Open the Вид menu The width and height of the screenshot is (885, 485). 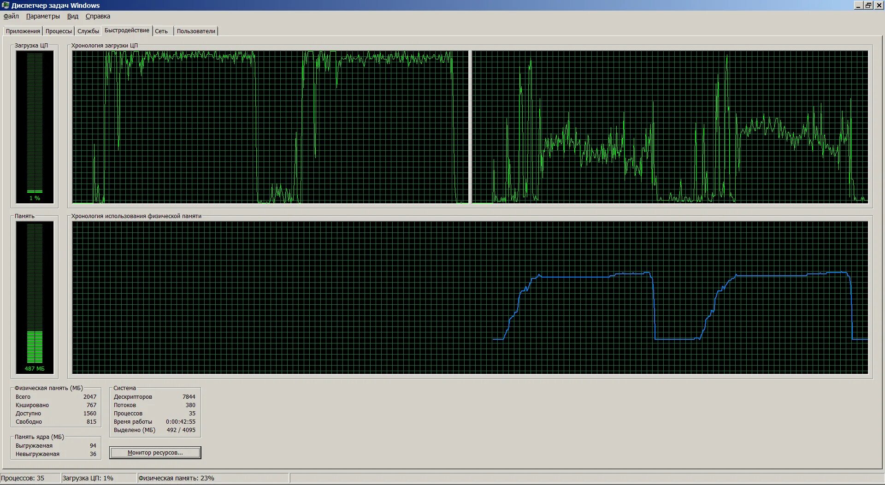point(72,16)
